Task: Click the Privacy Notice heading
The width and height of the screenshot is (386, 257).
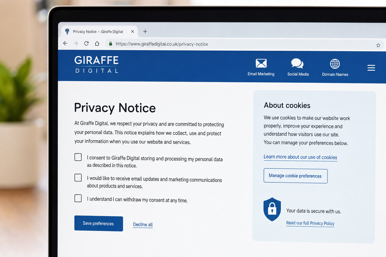Action: (x=115, y=108)
